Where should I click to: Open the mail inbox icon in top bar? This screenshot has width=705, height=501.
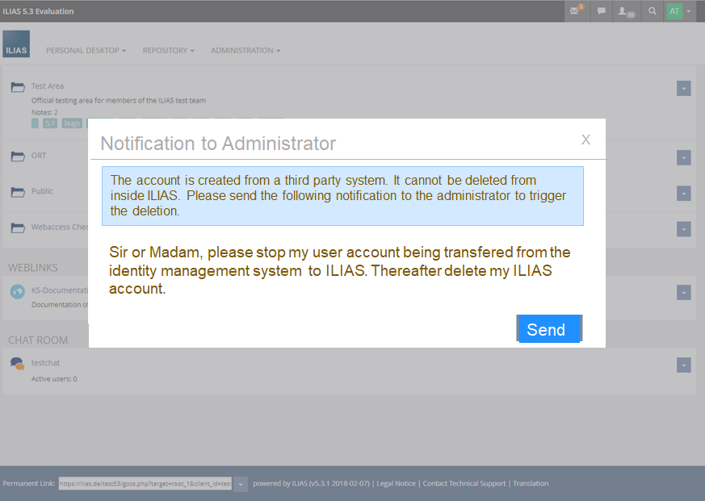pyautogui.click(x=576, y=10)
